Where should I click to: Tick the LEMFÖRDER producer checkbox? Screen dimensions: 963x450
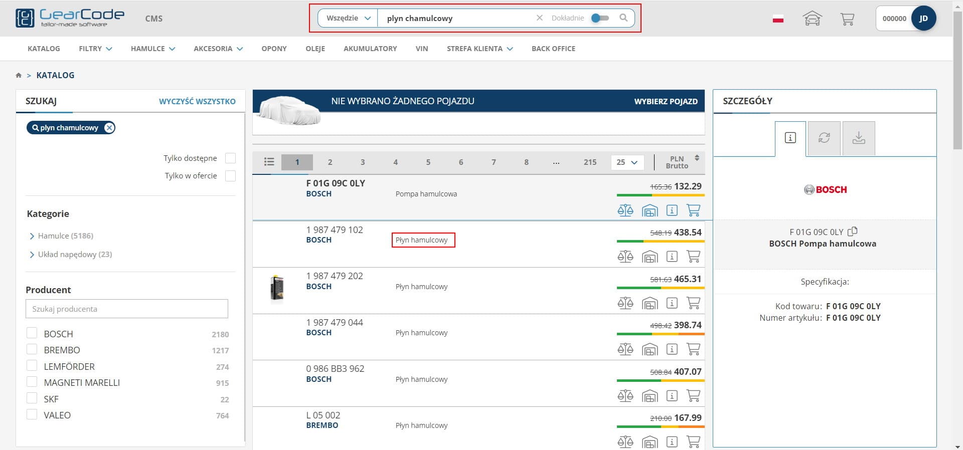click(32, 366)
